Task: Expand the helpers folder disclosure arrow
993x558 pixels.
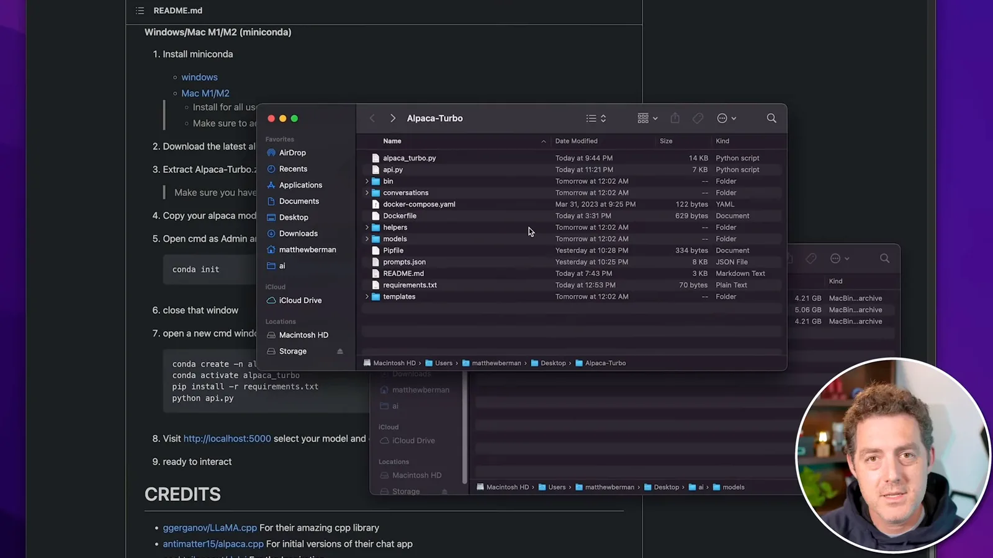Action: (367, 228)
